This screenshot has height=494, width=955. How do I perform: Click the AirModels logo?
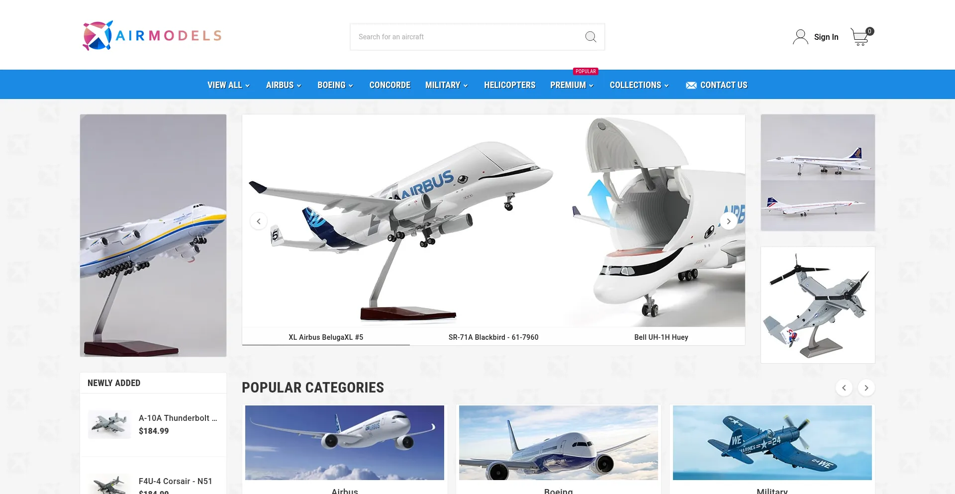[x=152, y=35]
